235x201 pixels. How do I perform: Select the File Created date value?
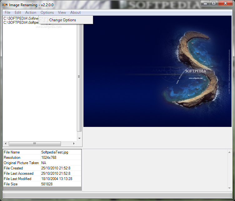coord(61,168)
